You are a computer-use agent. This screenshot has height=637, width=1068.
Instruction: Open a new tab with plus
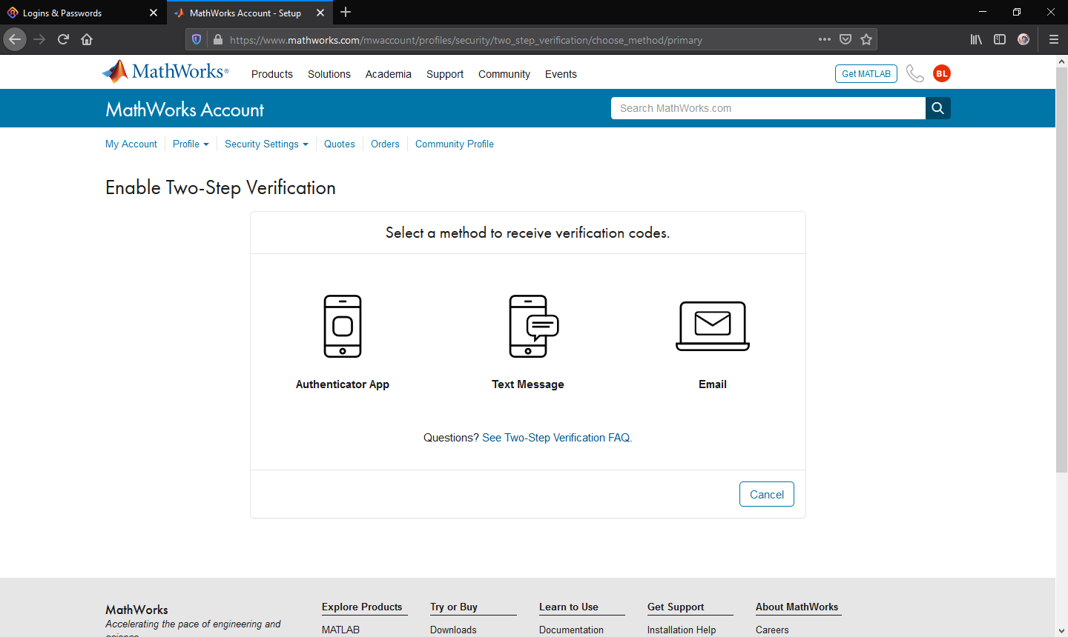tap(346, 13)
